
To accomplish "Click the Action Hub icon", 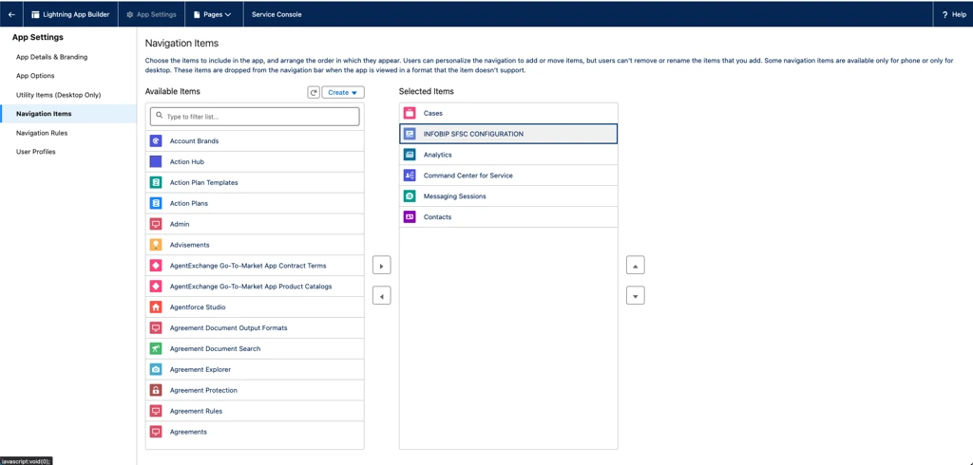I will click(x=156, y=162).
